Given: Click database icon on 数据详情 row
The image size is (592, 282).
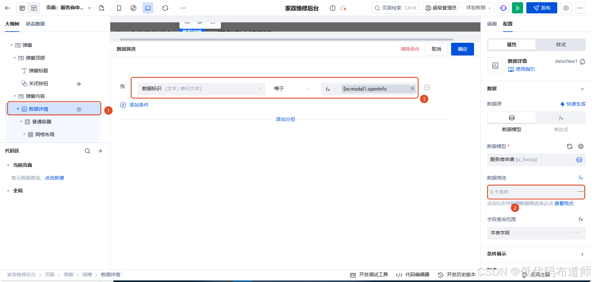Looking at the screenshot, I should (79, 109).
